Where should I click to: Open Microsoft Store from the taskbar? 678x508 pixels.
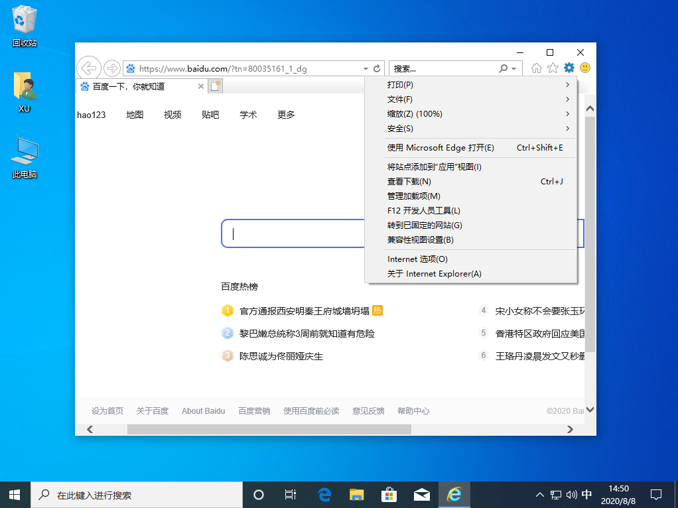tap(389, 494)
